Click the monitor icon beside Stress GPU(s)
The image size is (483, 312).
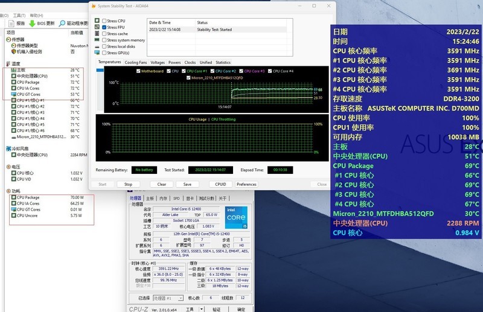click(x=97, y=53)
